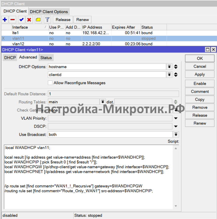
Task: Click script scrollbar up arrow
Action: [x=176, y=148]
